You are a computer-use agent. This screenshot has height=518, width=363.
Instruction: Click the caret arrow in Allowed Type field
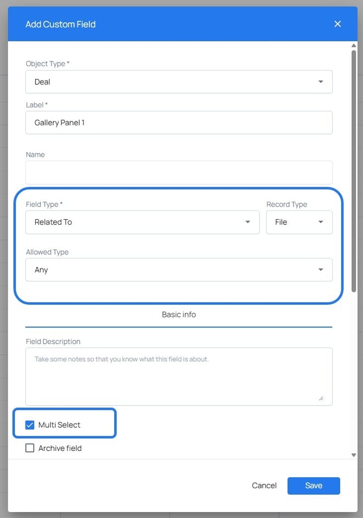point(321,270)
